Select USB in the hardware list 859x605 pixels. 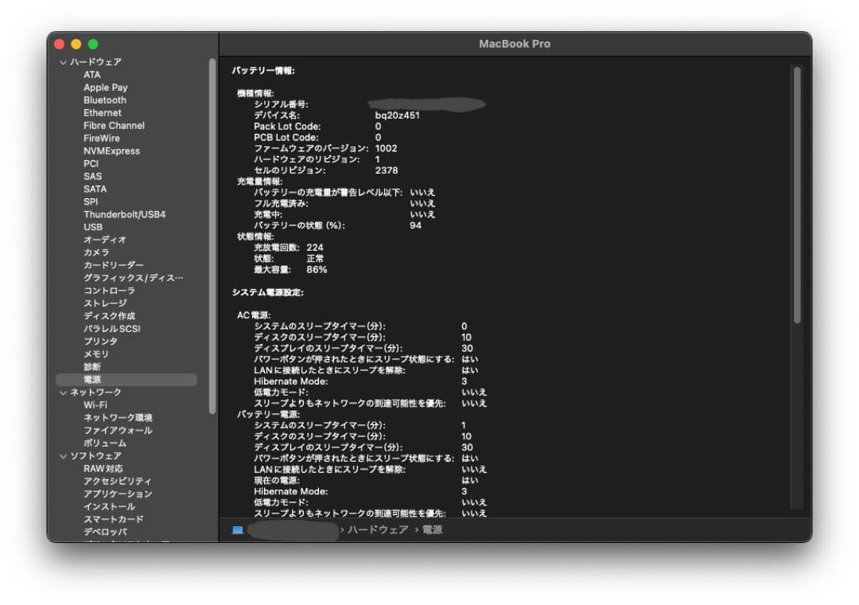tap(94, 226)
